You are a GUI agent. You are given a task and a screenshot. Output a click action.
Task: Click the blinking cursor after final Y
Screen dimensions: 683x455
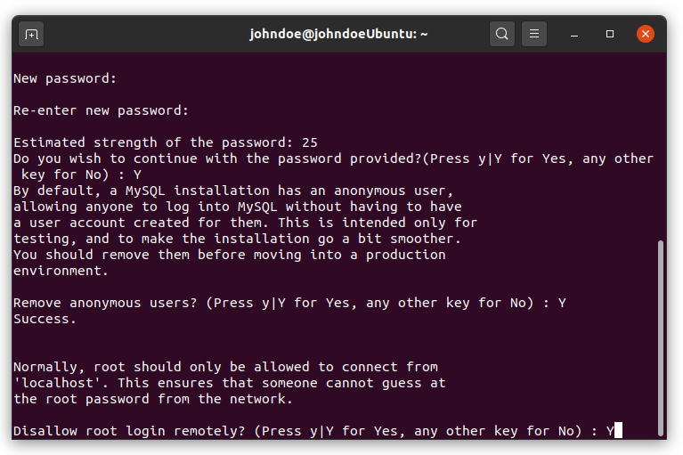coord(618,431)
